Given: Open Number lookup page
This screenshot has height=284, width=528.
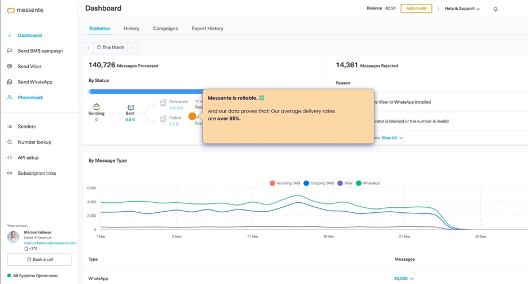Looking at the screenshot, I should click(34, 142).
